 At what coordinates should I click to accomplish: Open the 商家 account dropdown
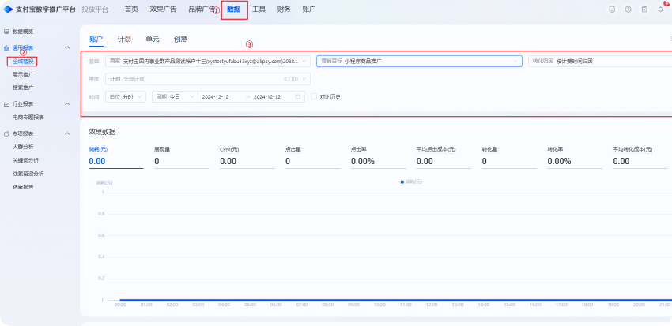pos(208,62)
